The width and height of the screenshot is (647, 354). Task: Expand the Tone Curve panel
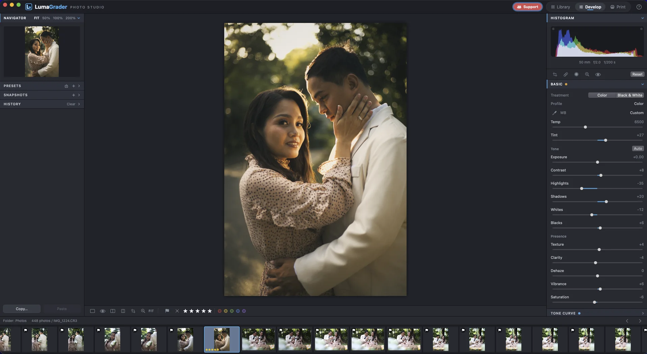[x=643, y=313]
